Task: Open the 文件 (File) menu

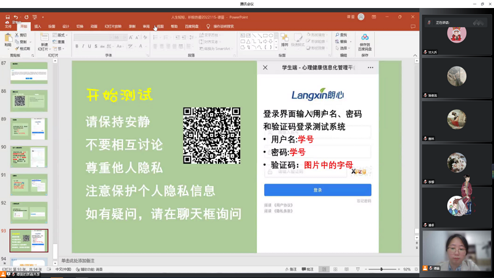Action: 8,27
